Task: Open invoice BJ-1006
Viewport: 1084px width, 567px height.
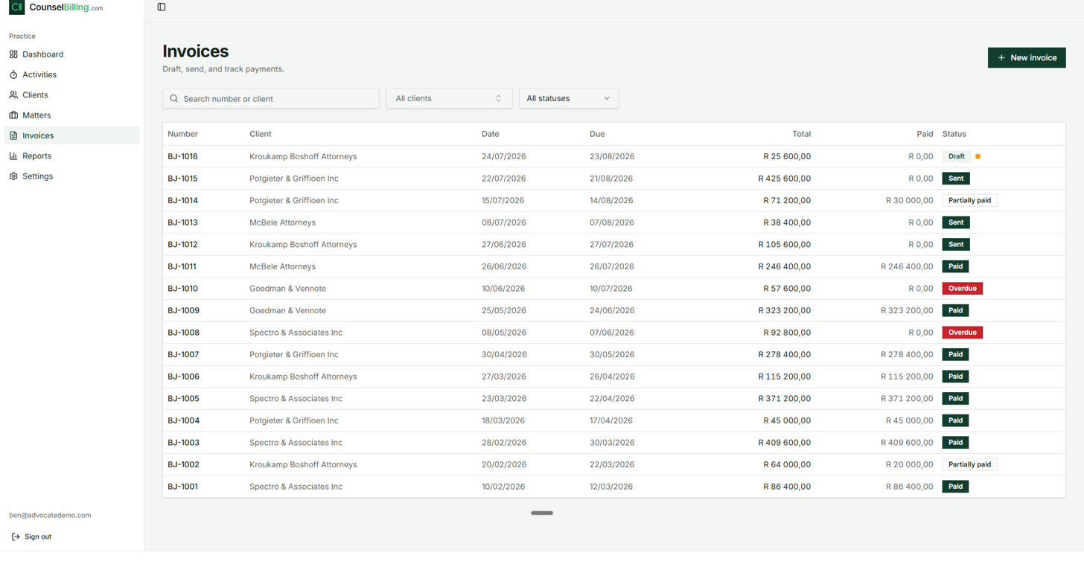Action: click(x=183, y=377)
